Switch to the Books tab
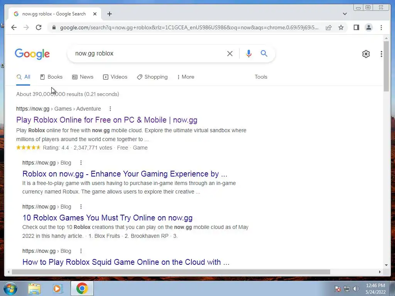 point(51,77)
